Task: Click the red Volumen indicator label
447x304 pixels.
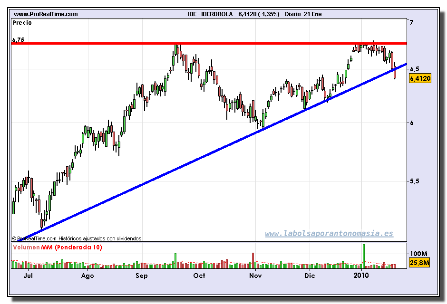Action: click(x=26, y=247)
